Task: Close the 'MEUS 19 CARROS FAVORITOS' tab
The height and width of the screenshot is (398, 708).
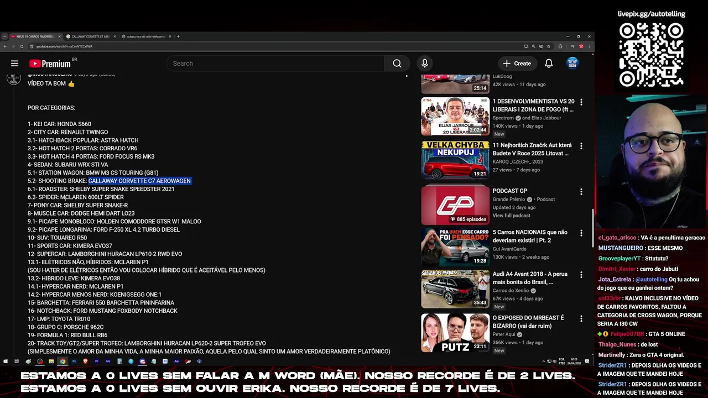Action: (59, 36)
